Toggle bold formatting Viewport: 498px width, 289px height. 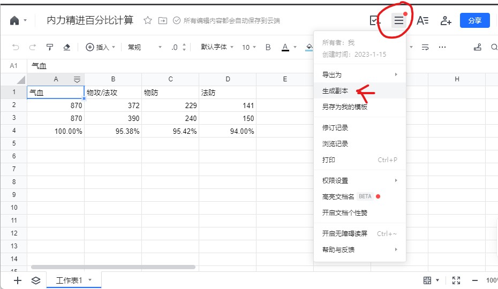268,47
